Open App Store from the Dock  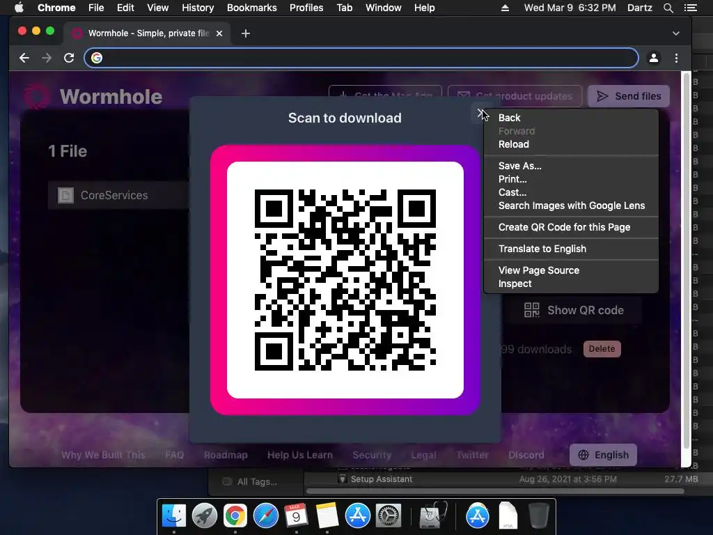pyautogui.click(x=357, y=515)
